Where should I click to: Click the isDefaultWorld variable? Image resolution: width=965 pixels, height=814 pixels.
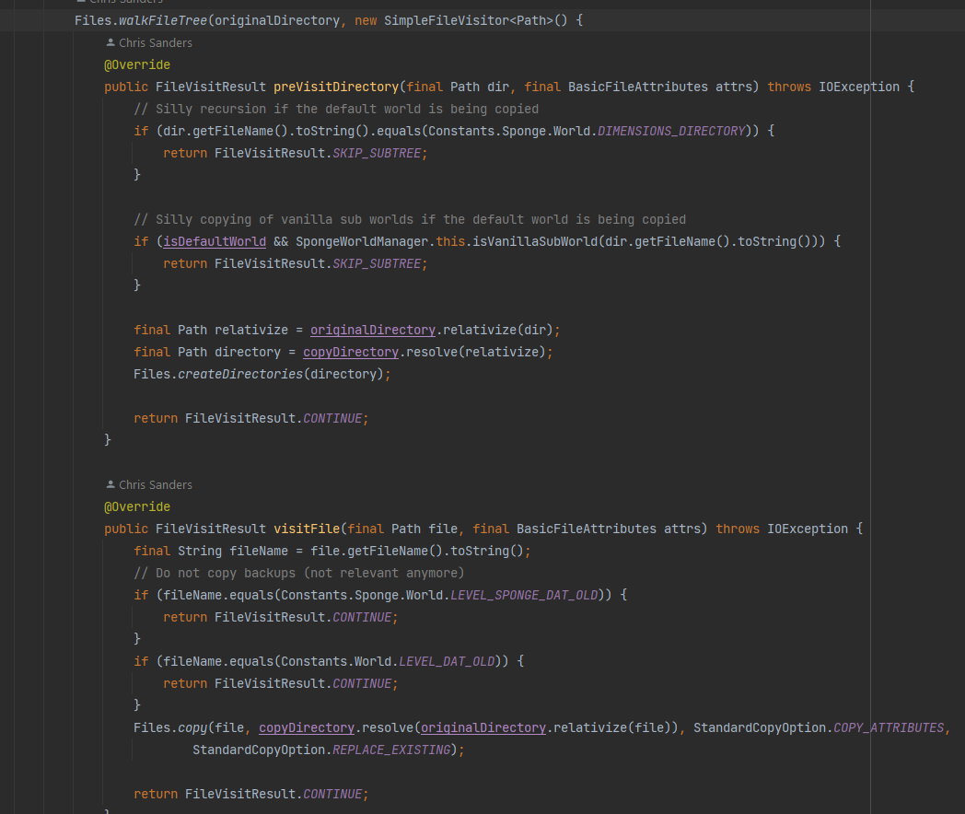(215, 241)
